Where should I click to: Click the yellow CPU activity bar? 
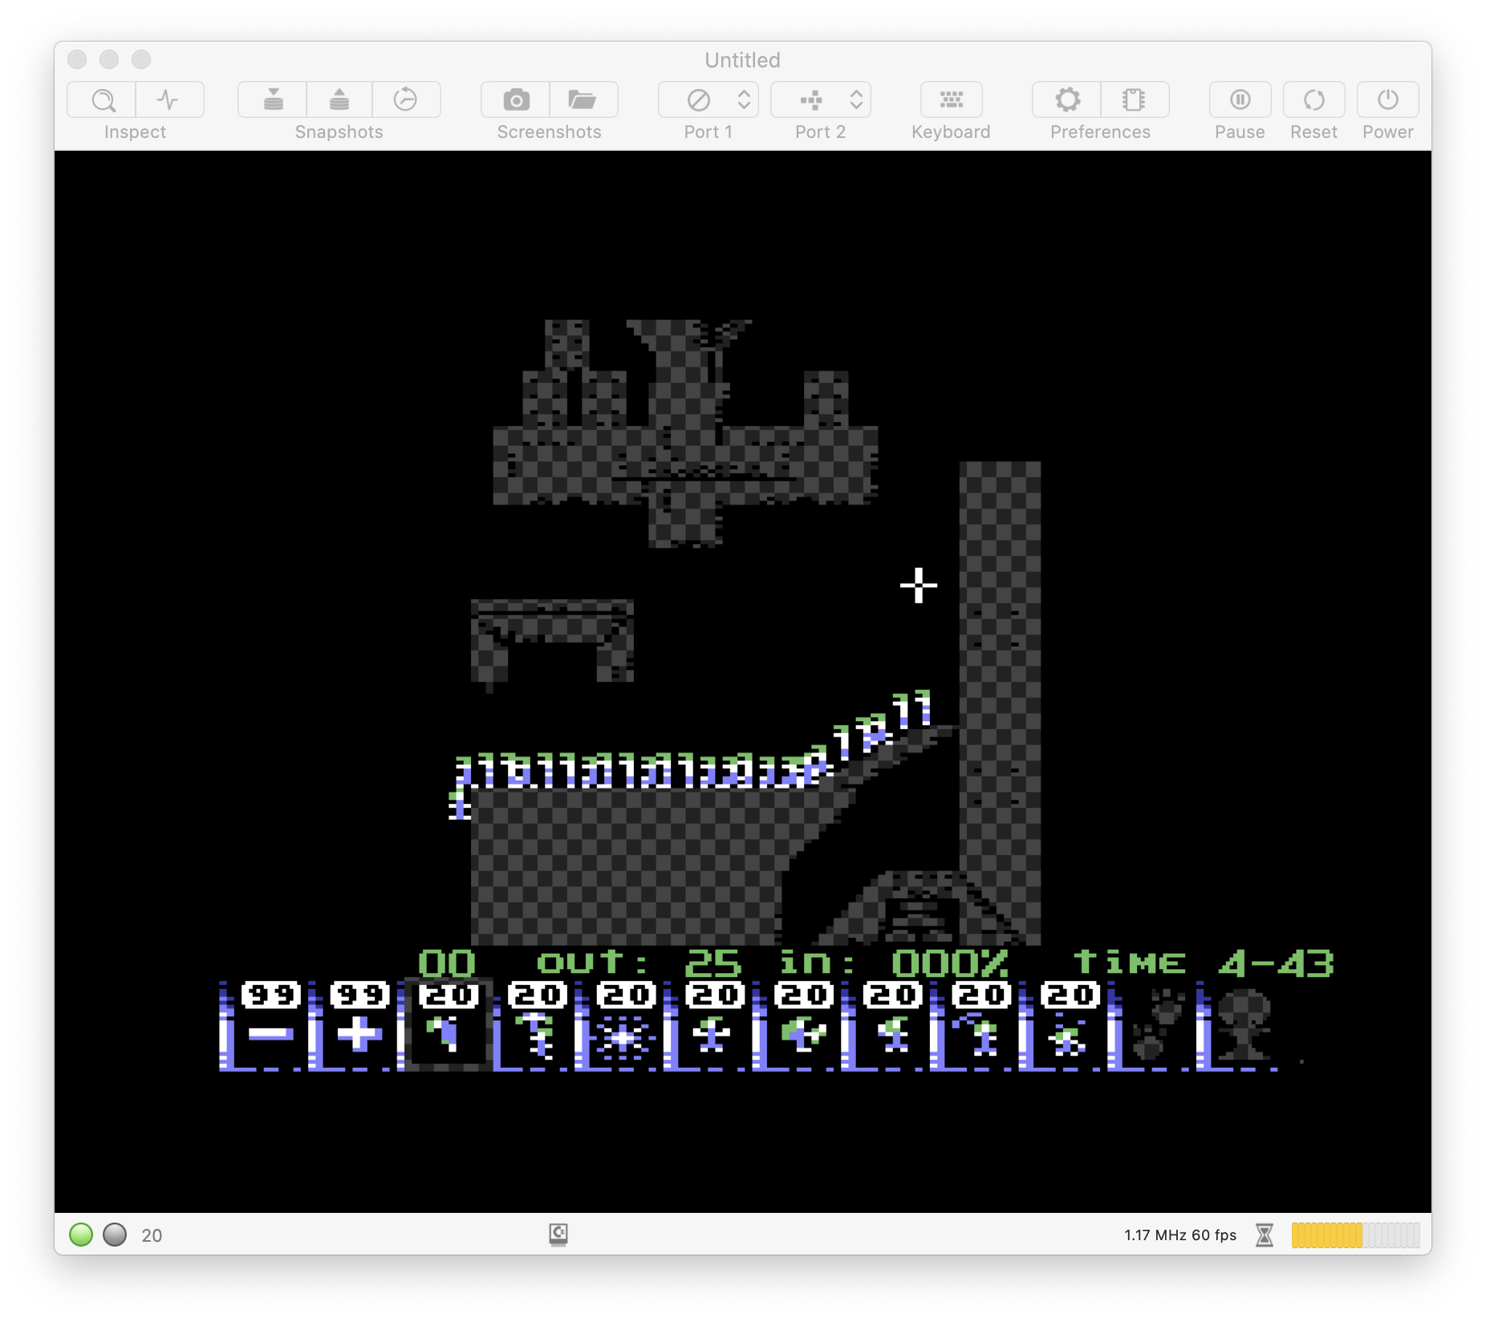pyautogui.click(x=1355, y=1235)
